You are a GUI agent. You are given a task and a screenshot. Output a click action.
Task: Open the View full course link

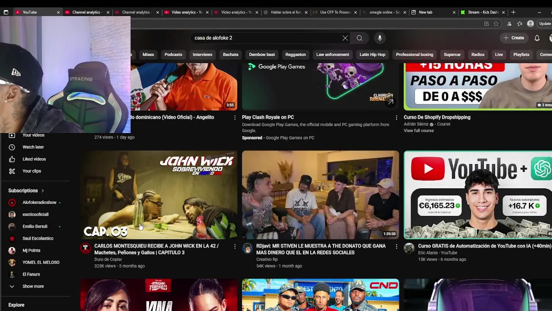[419, 130]
